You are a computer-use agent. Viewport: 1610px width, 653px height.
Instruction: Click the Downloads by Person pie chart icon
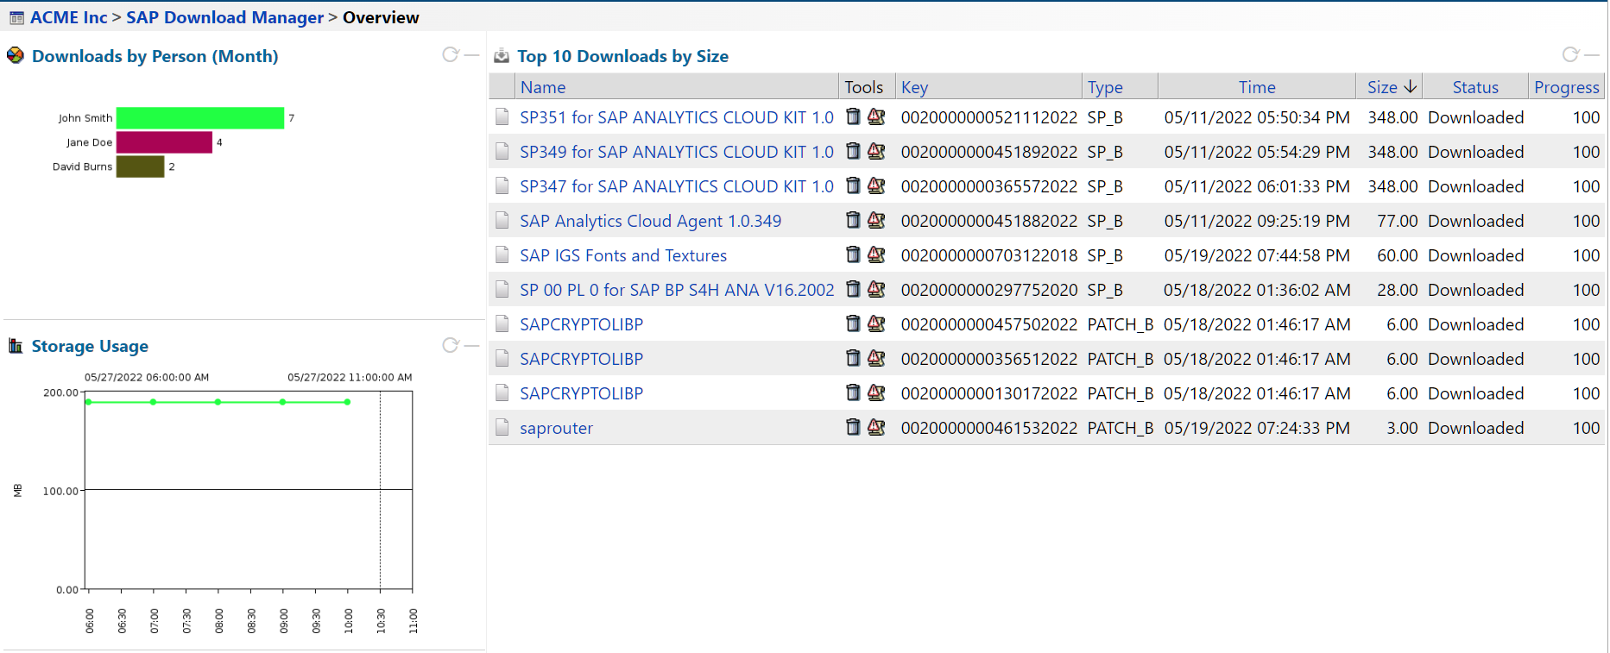(x=16, y=55)
